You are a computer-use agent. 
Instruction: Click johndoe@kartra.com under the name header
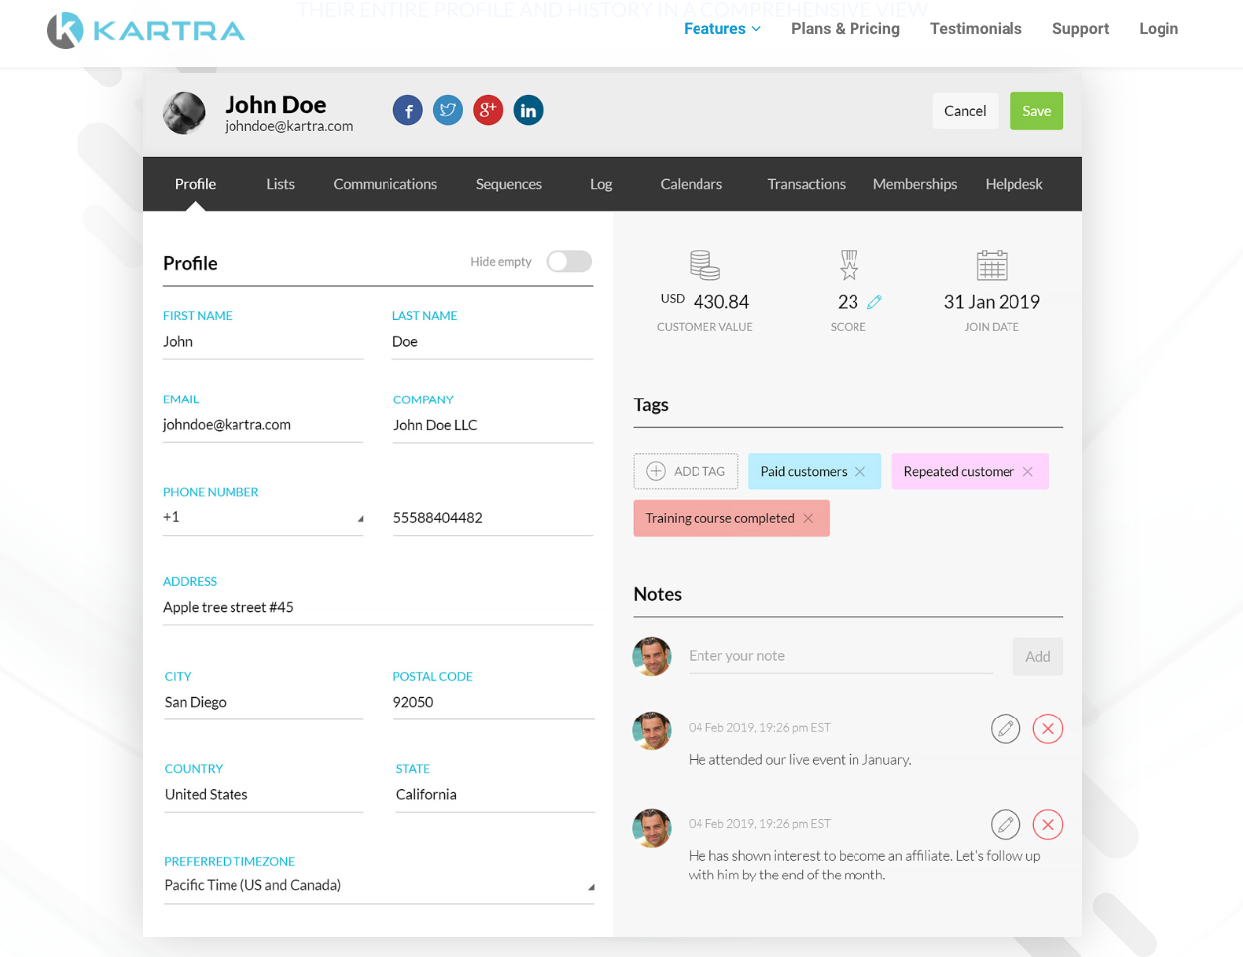click(x=288, y=126)
